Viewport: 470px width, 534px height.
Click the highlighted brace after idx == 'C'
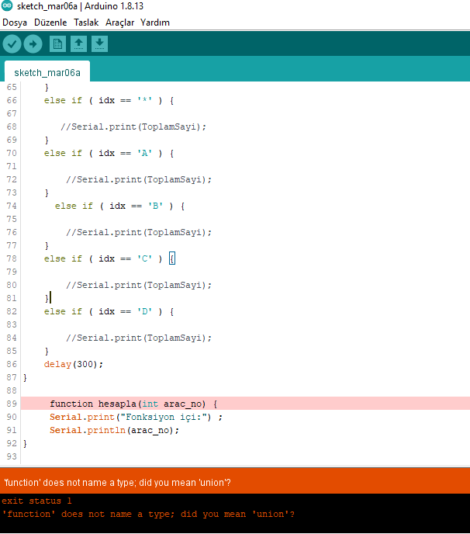[x=172, y=258]
